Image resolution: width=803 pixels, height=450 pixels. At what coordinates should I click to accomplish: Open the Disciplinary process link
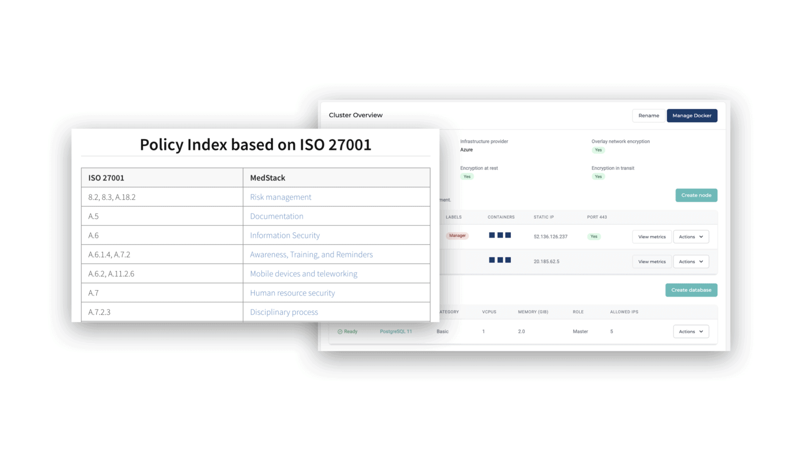(284, 312)
